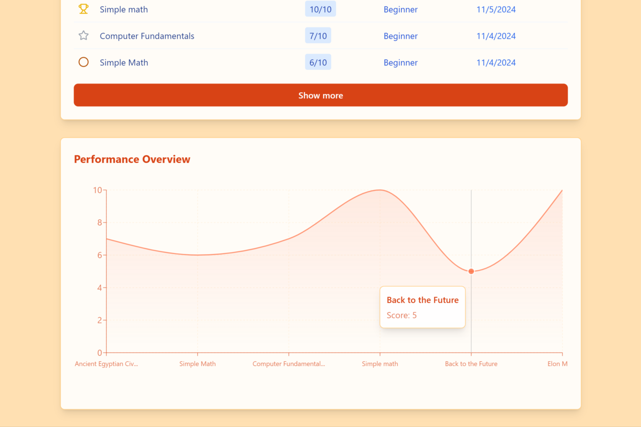Image resolution: width=641 pixels, height=427 pixels.
Task: Click the star icon beside Computer Fundamentals
Action: [x=83, y=35]
